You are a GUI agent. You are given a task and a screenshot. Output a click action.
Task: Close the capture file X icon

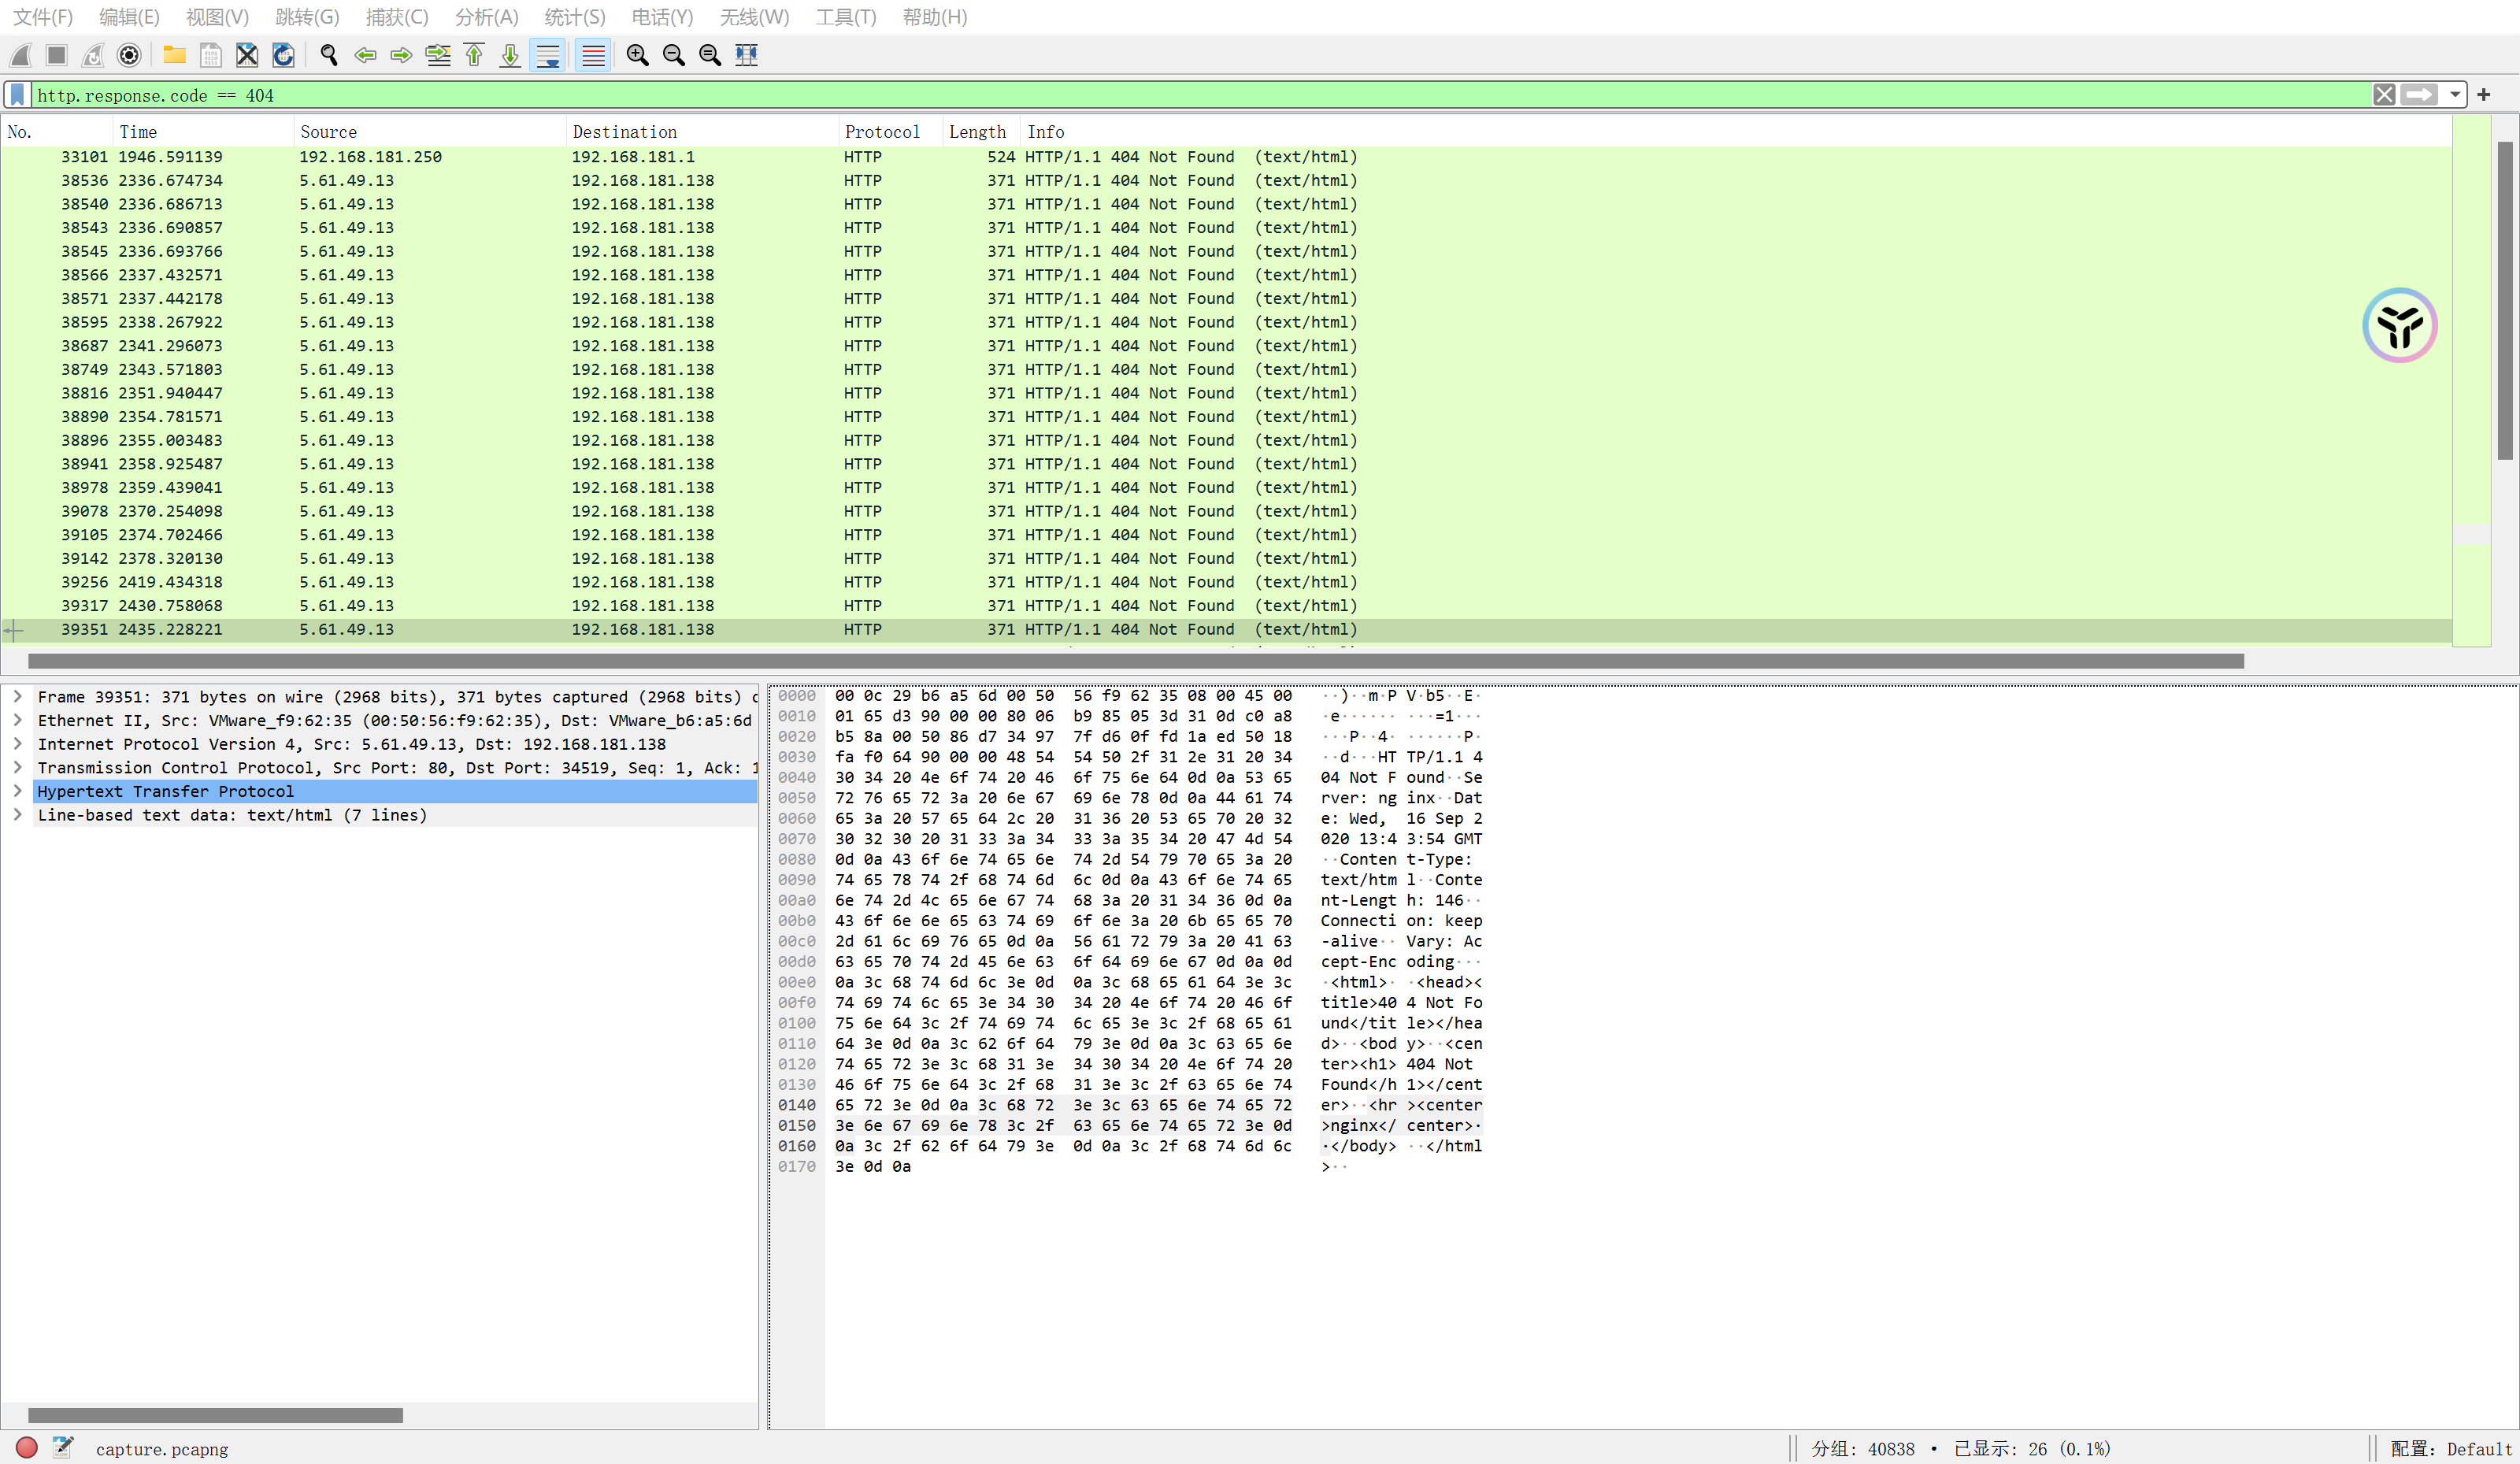pyautogui.click(x=247, y=55)
